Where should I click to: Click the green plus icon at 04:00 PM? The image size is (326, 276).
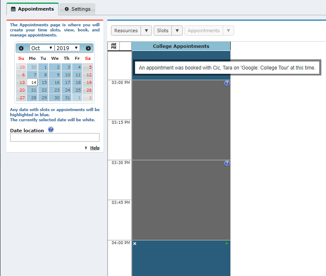(227, 243)
